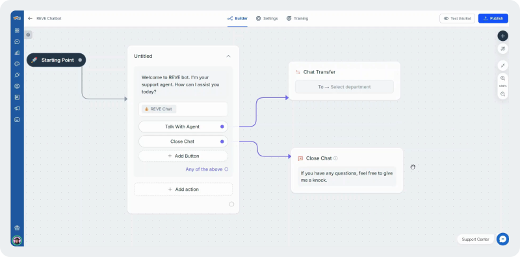Go back with the left arrow
The image size is (520, 257).
click(x=30, y=19)
